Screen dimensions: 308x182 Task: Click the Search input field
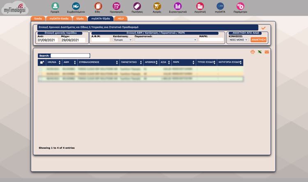pos(70,55)
